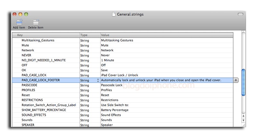Click the 'Passcode Lock' value cell
The width and height of the screenshot is (257, 138).
click(112, 85)
